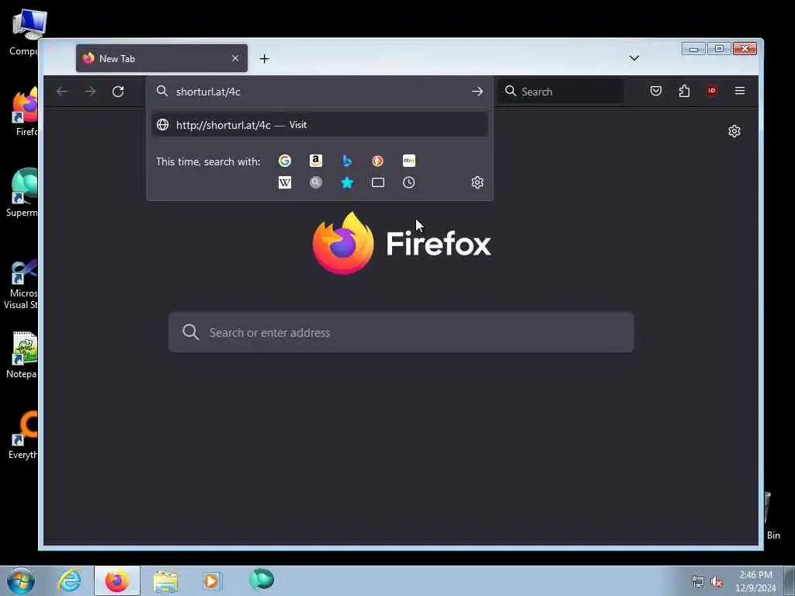Image resolution: width=795 pixels, height=596 pixels.
Task: Search this time with Amazon
Action: [316, 161]
